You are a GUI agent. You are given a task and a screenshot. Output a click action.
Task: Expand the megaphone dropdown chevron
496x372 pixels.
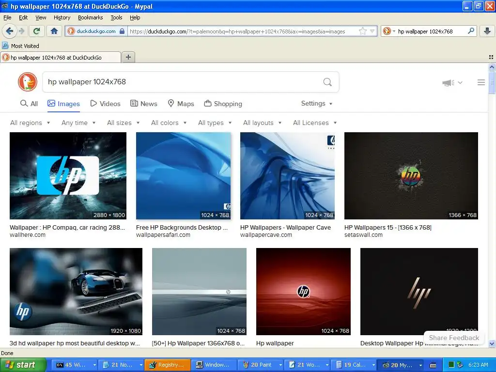click(460, 82)
